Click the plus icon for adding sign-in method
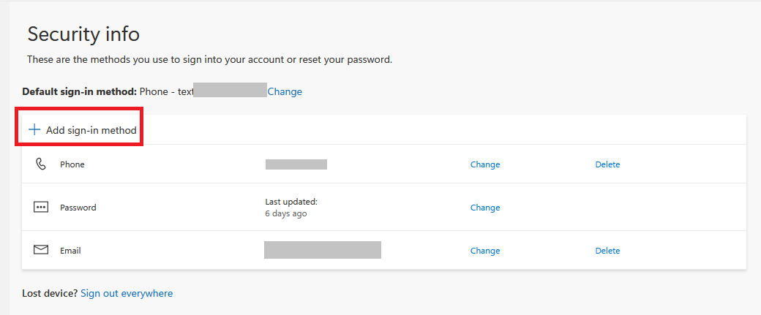The height and width of the screenshot is (315, 761). 34,130
